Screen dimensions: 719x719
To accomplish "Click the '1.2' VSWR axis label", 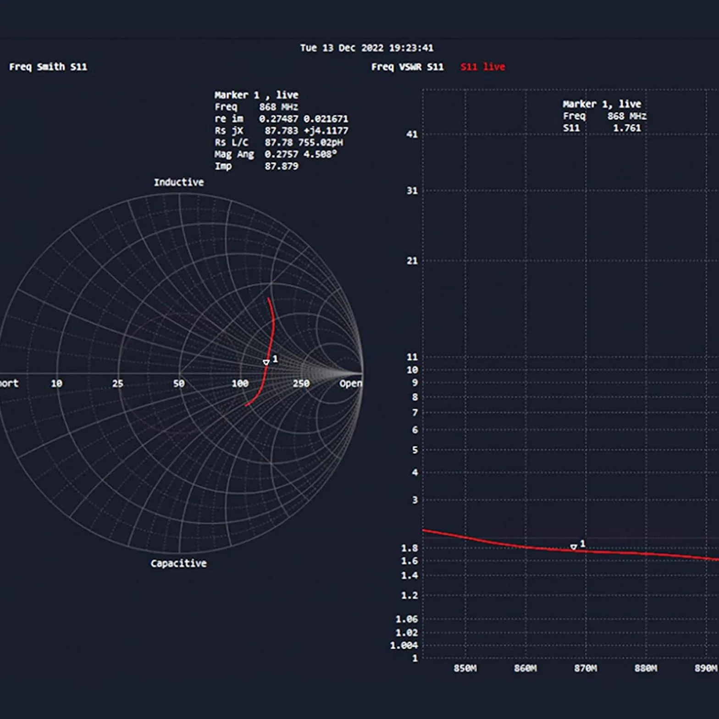I will pyautogui.click(x=409, y=596).
